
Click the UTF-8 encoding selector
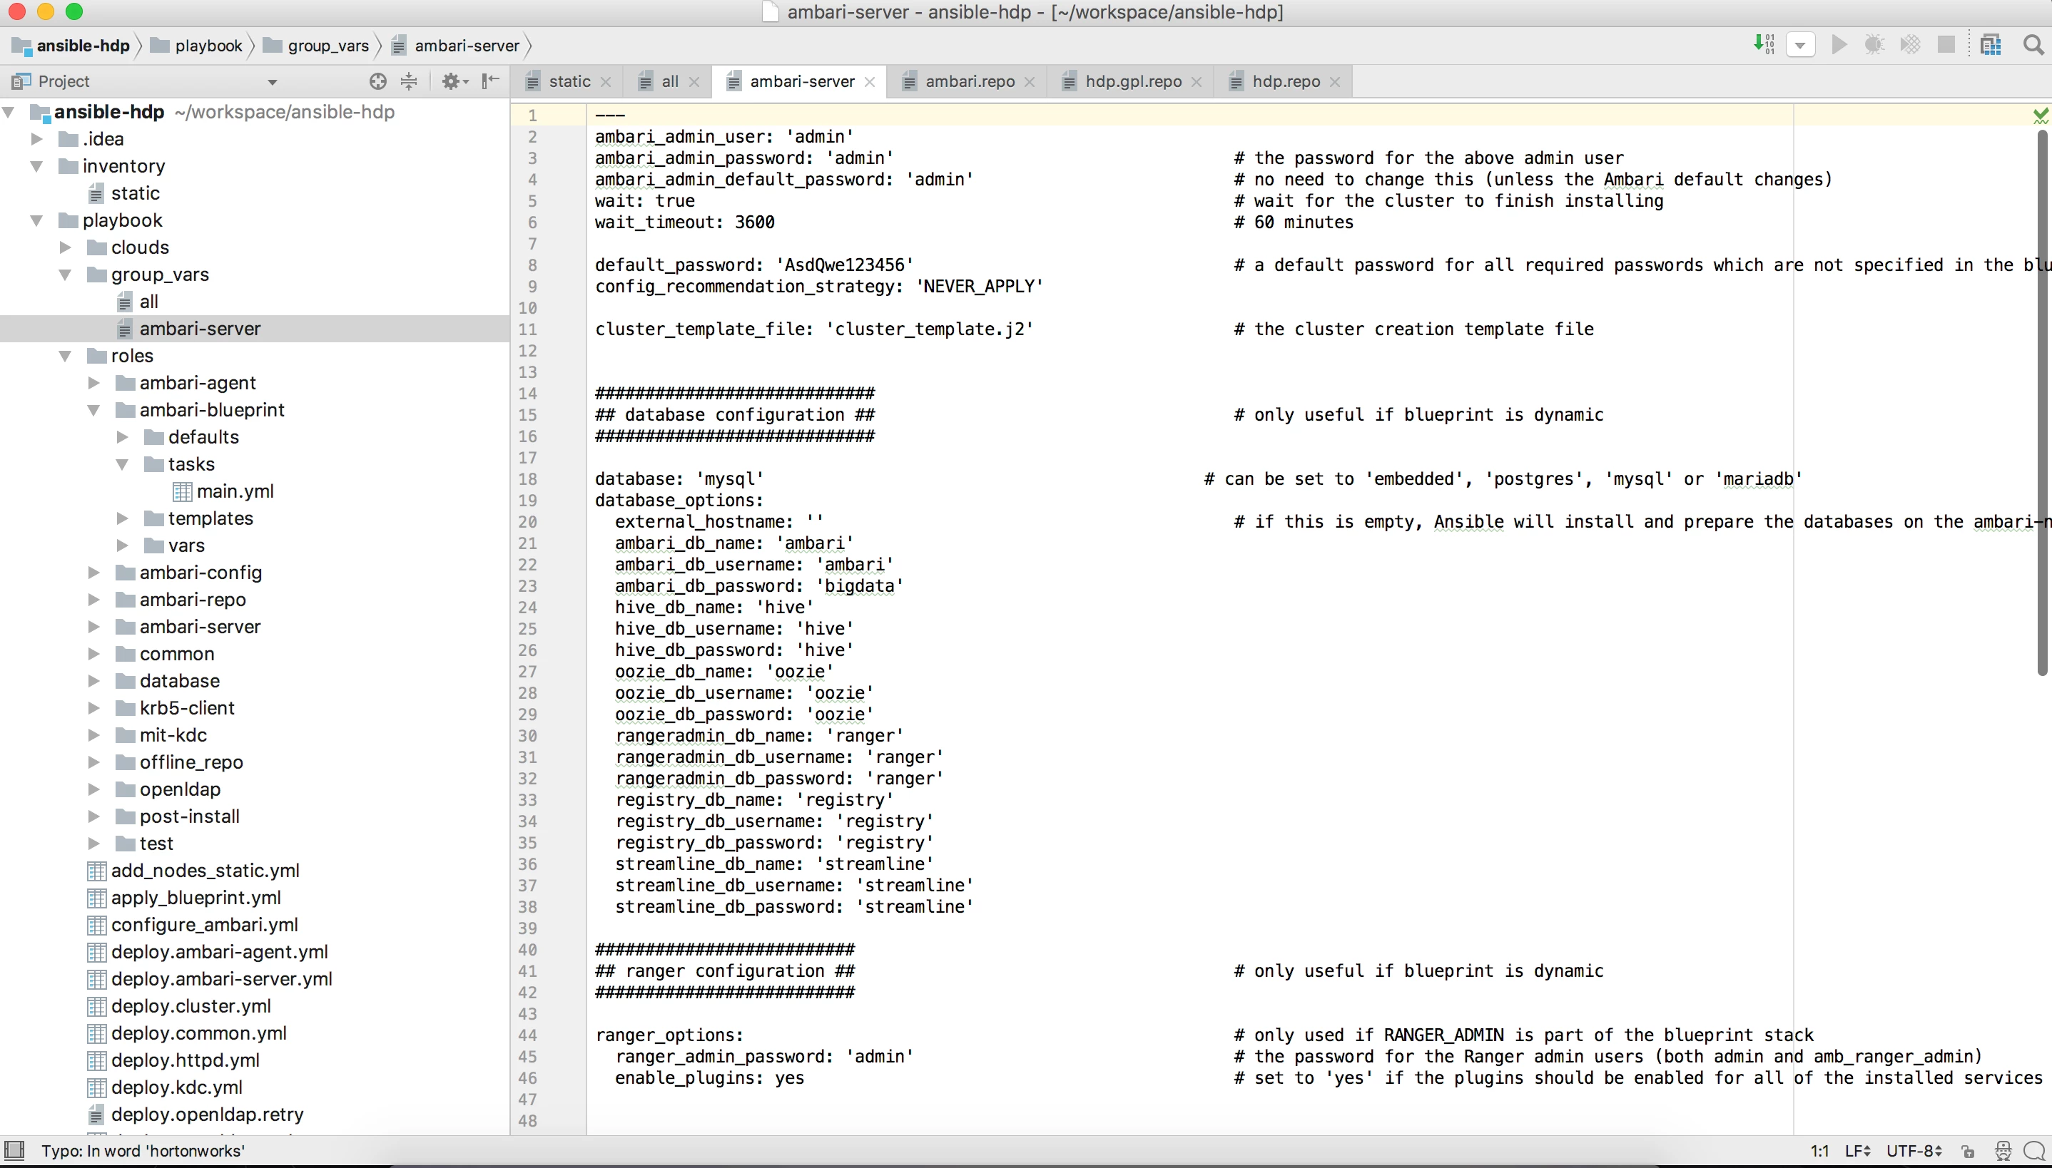pyautogui.click(x=1913, y=1151)
